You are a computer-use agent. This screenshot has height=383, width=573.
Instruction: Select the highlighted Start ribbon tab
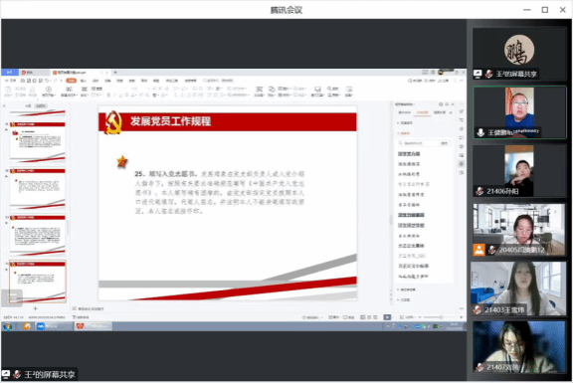pos(72,81)
